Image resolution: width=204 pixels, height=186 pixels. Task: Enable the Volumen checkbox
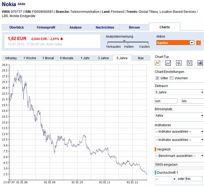(x=171, y=78)
